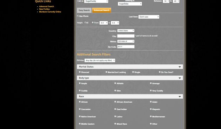Click Additional Search Filters heading

(x=94, y=54)
